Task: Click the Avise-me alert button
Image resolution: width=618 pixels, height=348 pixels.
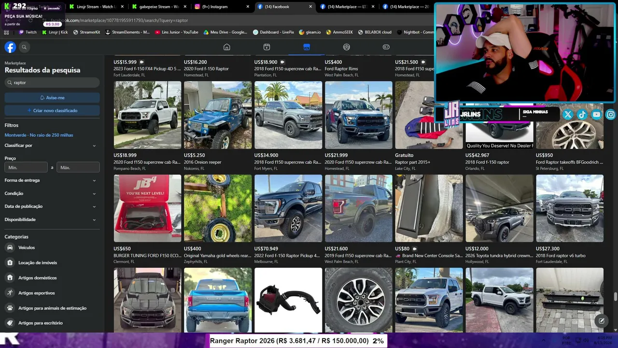Action: click(x=52, y=98)
